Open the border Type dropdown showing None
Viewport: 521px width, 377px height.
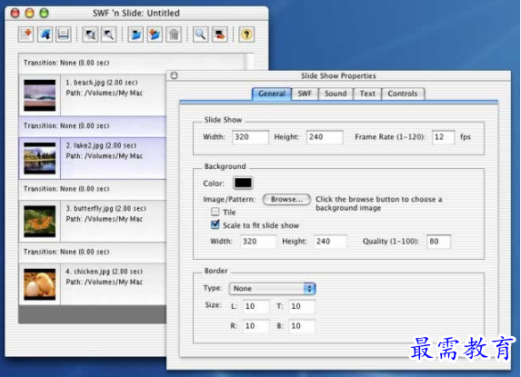[272, 288]
